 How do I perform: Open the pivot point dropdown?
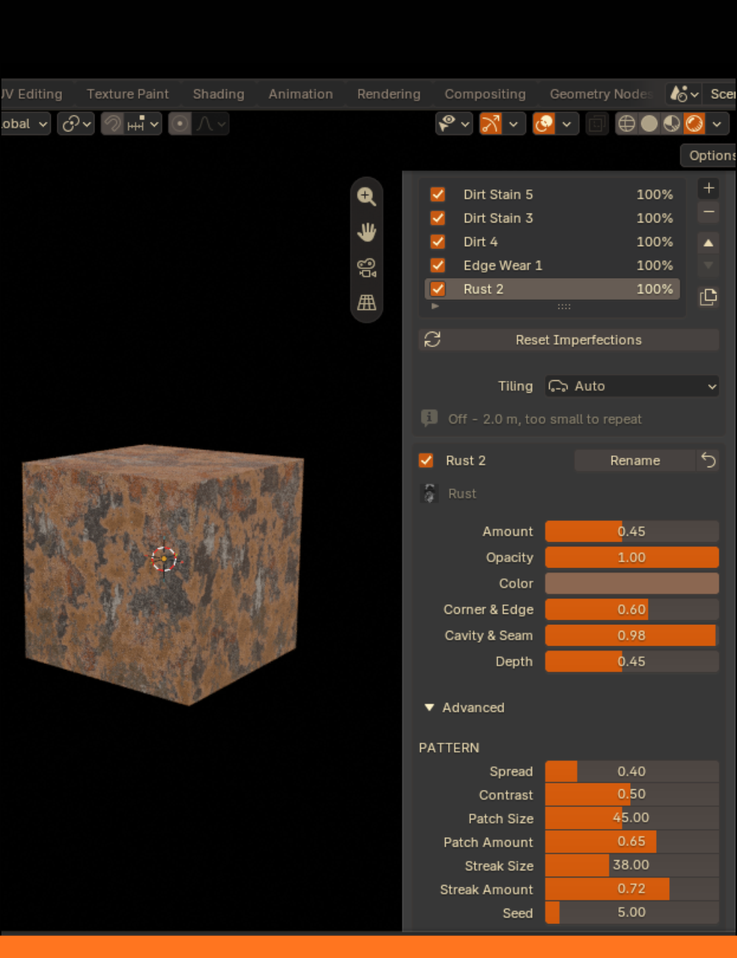[75, 124]
